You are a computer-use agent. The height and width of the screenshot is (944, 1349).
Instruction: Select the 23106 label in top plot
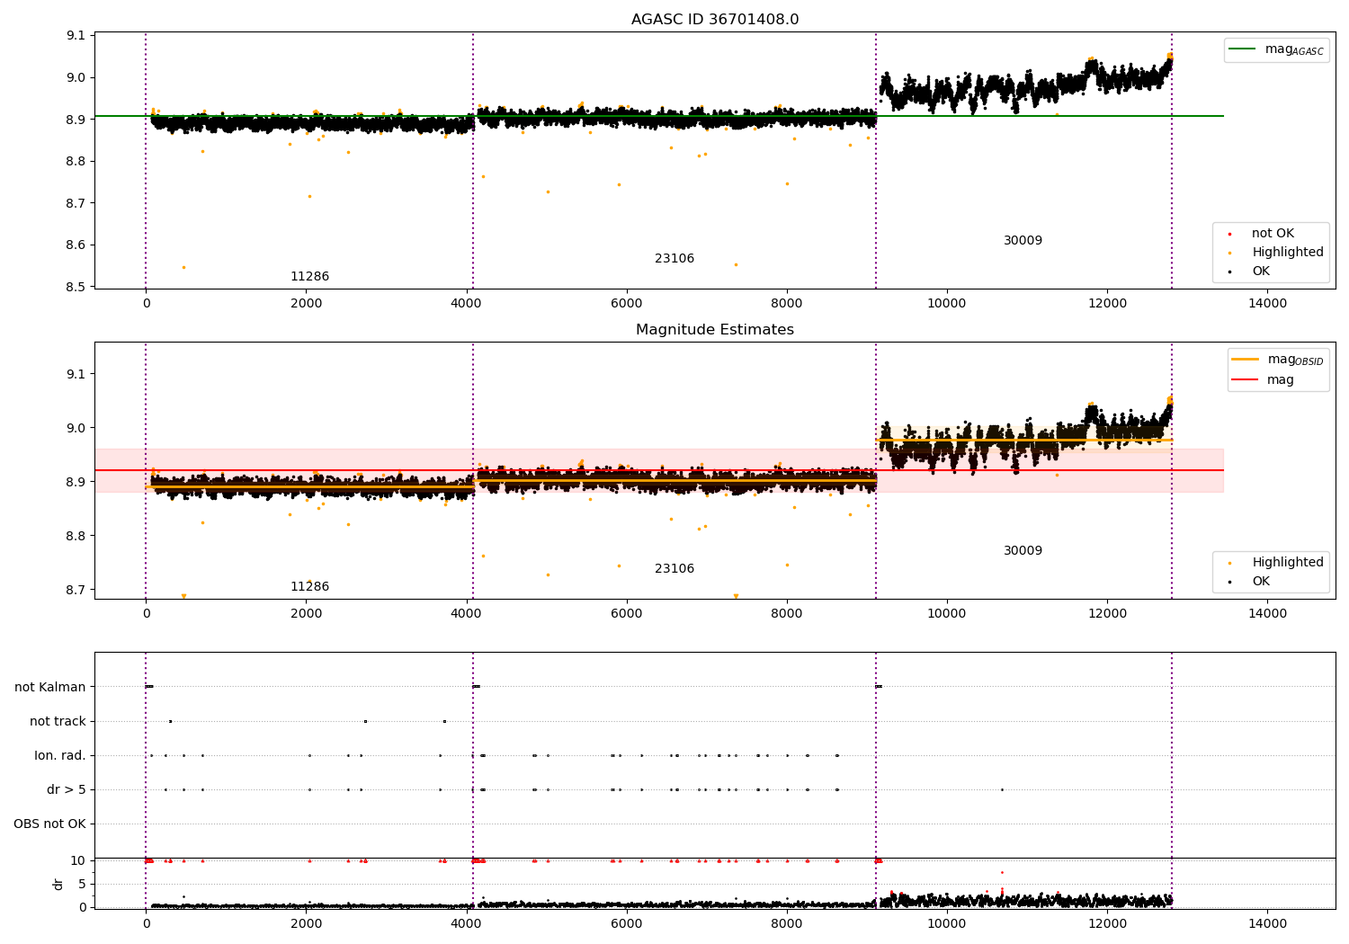pyautogui.click(x=674, y=259)
